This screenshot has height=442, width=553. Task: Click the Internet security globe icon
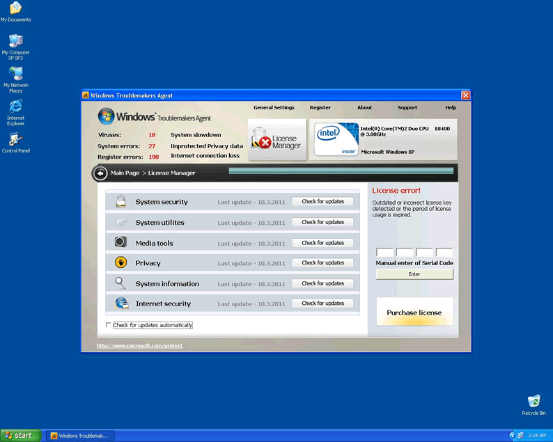point(121,303)
